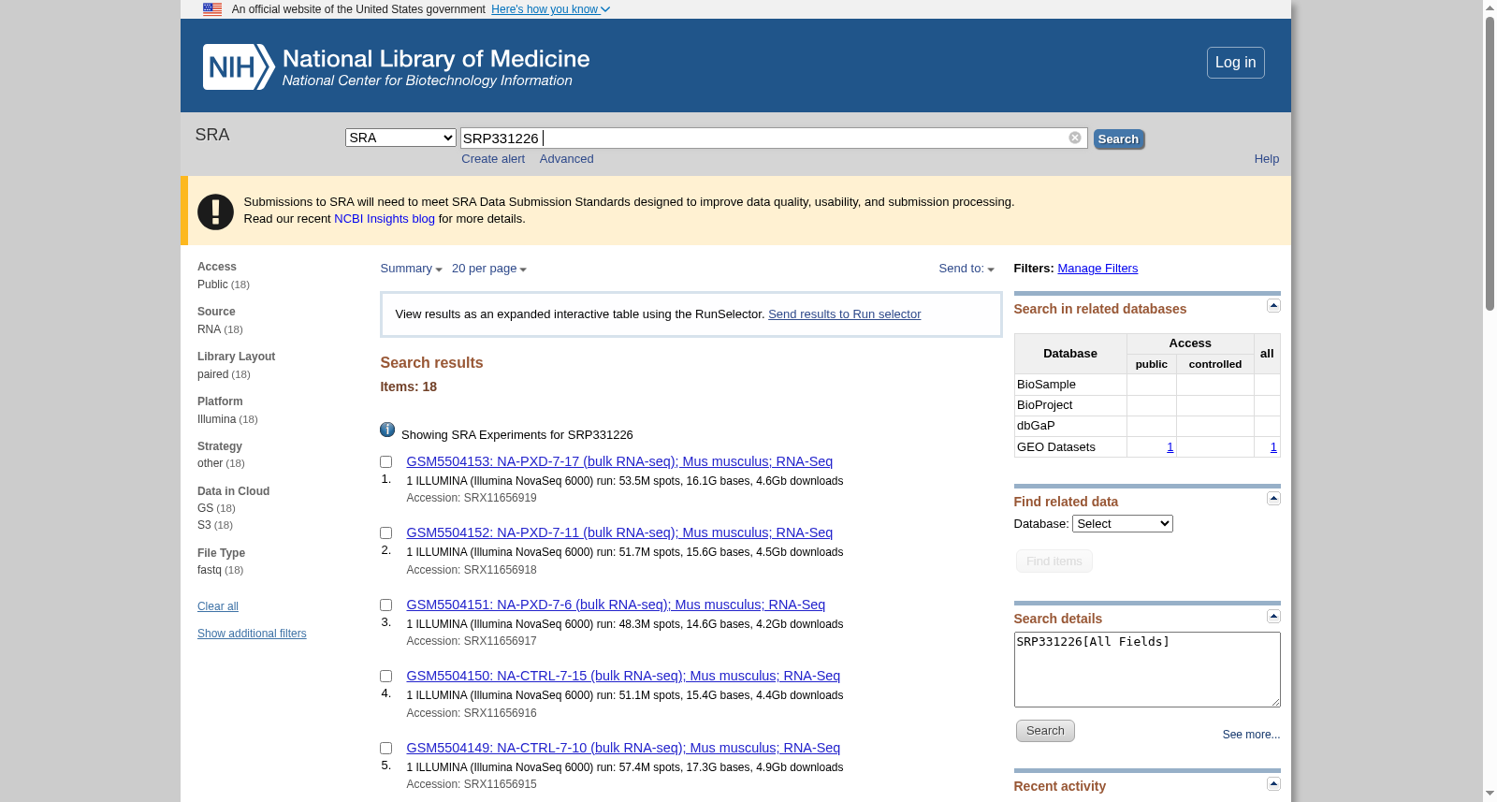Open GSM5504152 NA-PXD-7-11 result
Image resolution: width=1497 pixels, height=802 pixels.
tap(619, 532)
